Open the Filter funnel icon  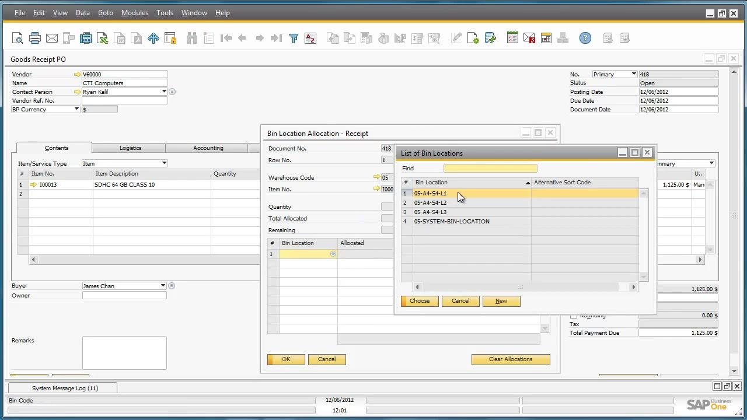tap(294, 38)
